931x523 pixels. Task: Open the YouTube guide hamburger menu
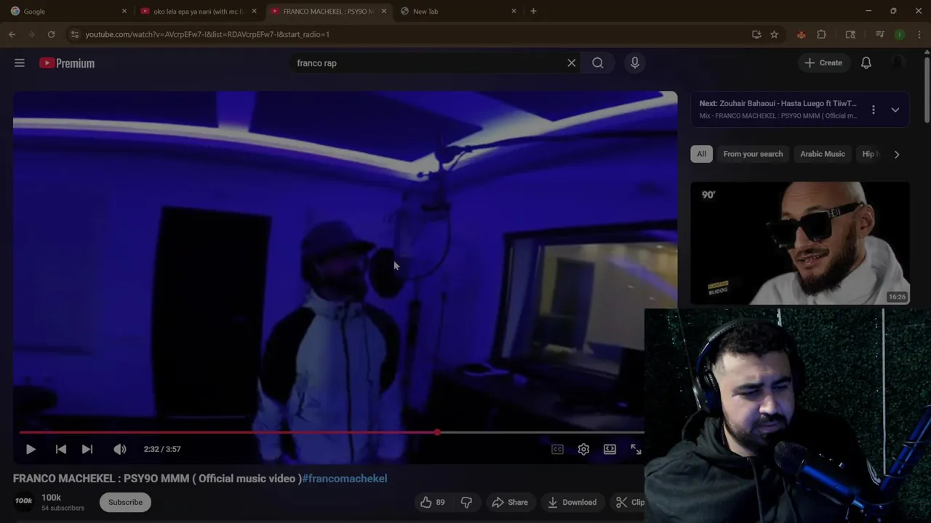click(x=20, y=63)
